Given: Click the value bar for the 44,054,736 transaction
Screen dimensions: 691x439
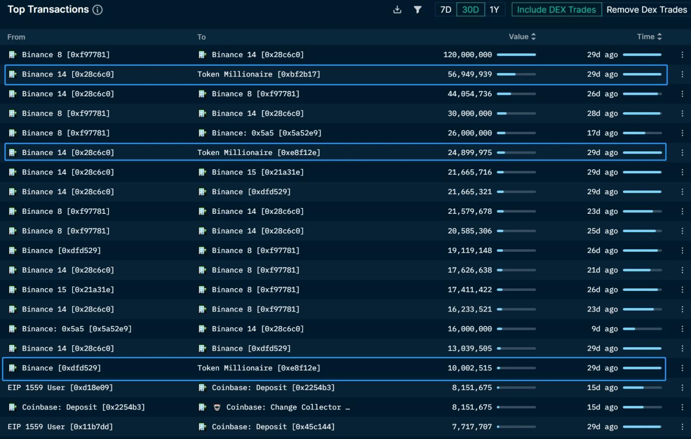Looking at the screenshot, I should pos(516,94).
